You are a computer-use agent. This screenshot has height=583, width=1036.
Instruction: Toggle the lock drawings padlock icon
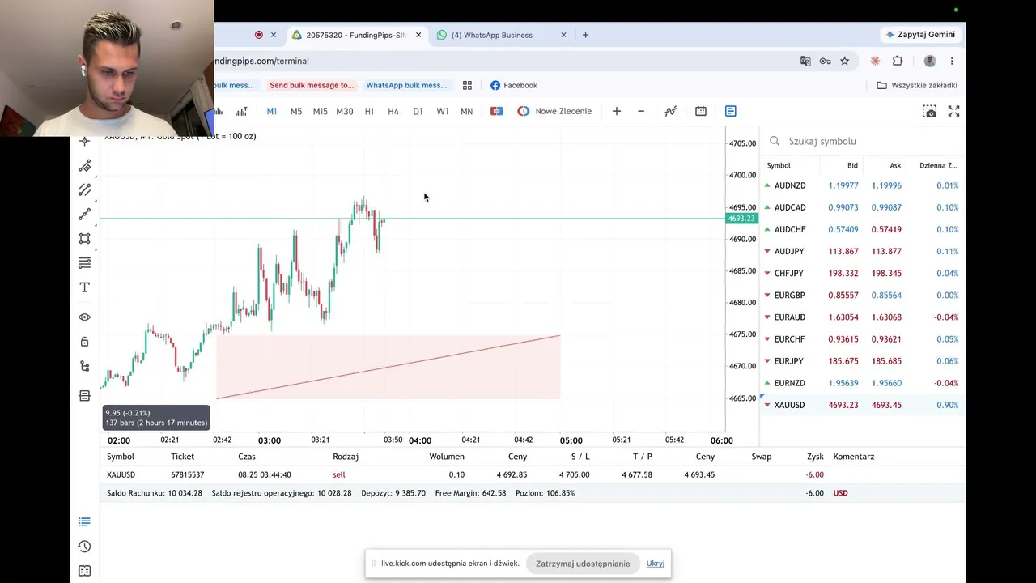pos(84,342)
